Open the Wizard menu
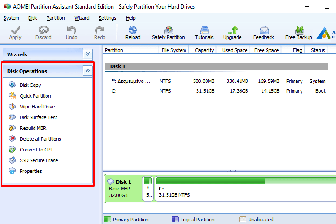 82,18
